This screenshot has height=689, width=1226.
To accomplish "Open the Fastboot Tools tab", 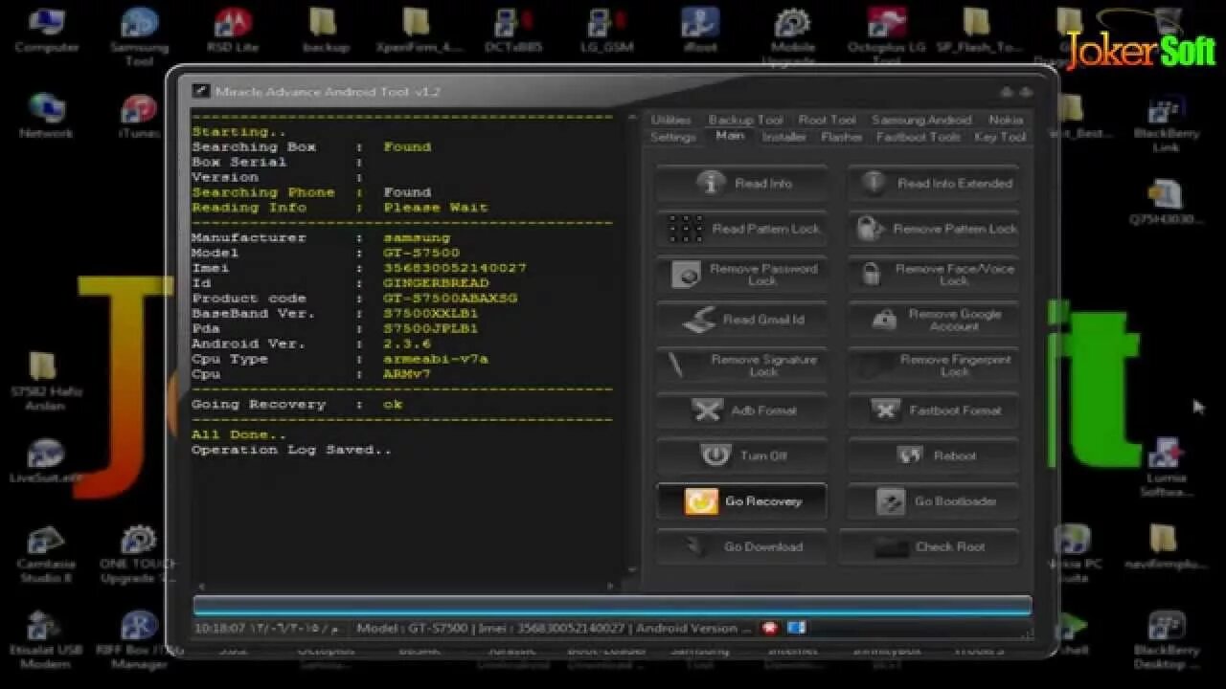I will point(919,137).
